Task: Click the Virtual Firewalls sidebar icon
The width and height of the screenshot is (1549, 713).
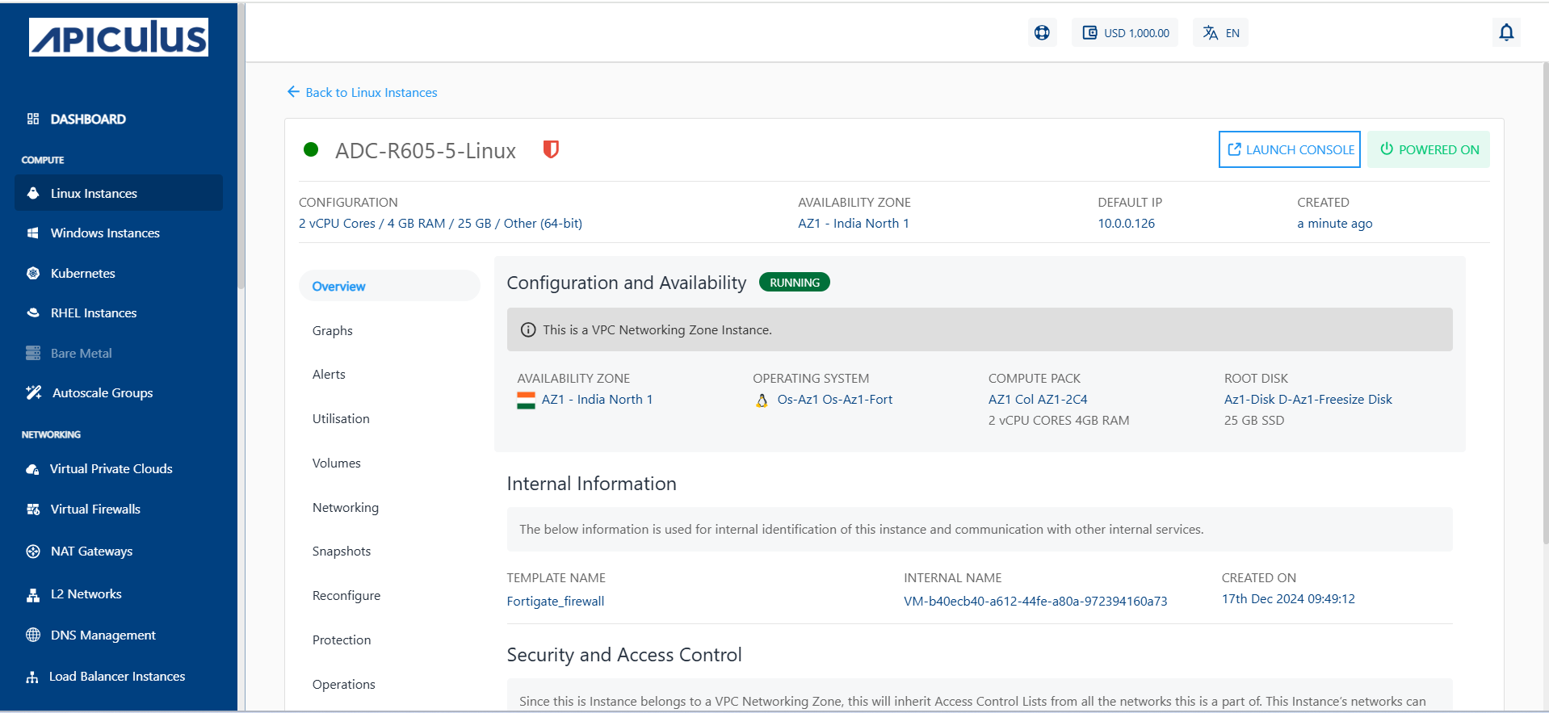Action: [x=33, y=509]
